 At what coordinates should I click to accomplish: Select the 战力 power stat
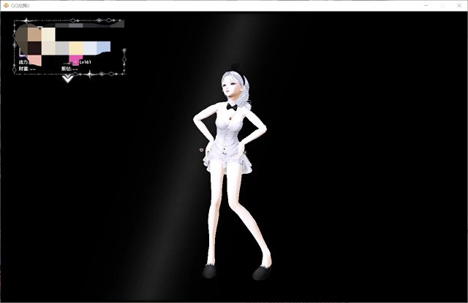(23, 63)
